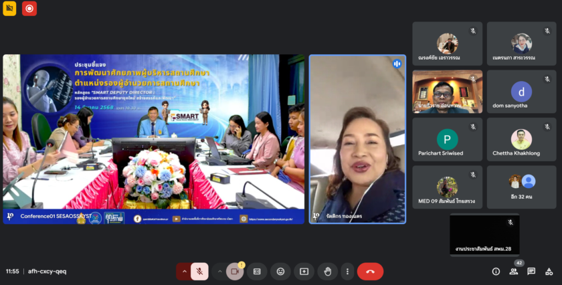Toggle the camera on or off
Viewport: 562px width, 285px height.
coord(235,271)
